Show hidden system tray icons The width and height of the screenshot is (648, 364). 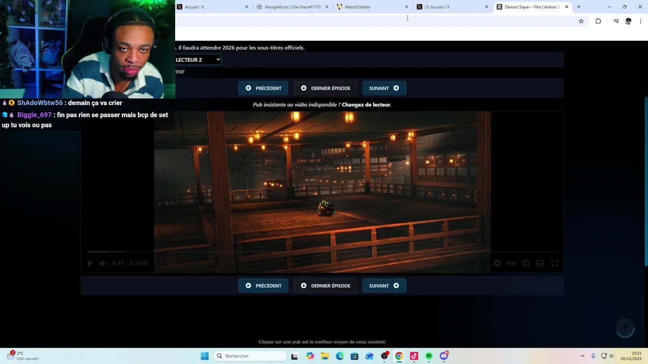point(582,356)
